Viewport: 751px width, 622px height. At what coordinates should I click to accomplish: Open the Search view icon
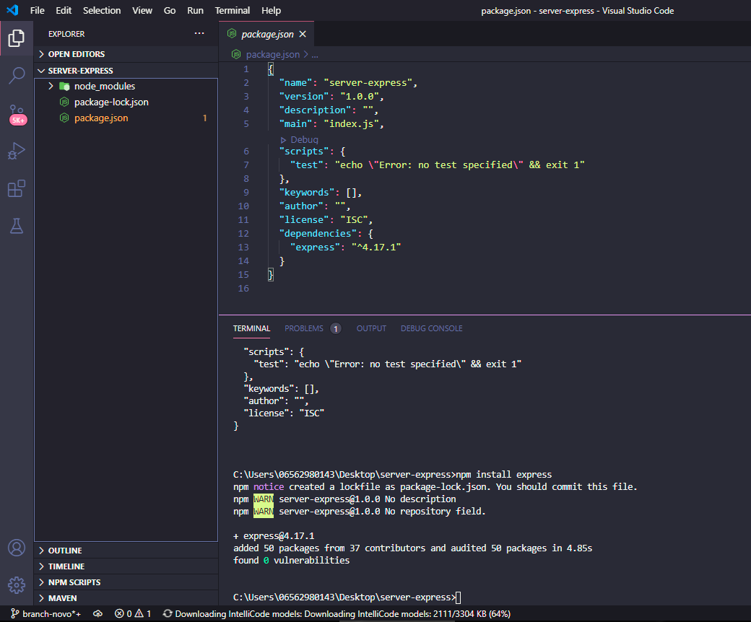(17, 76)
